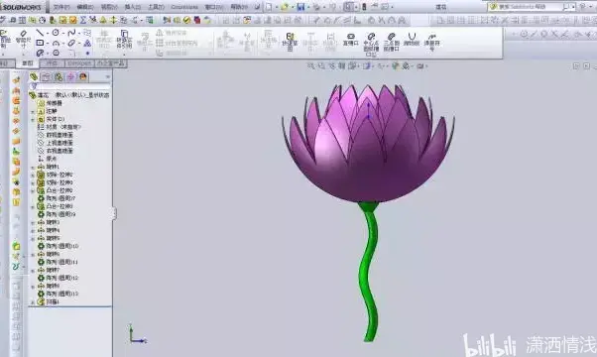The width and height of the screenshot is (597, 357).
Task: Click the green checkmark toolbar icon
Action: click(187, 20)
